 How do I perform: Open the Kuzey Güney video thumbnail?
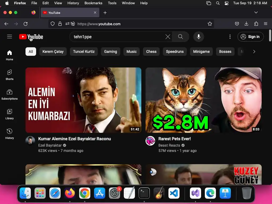(203, 174)
